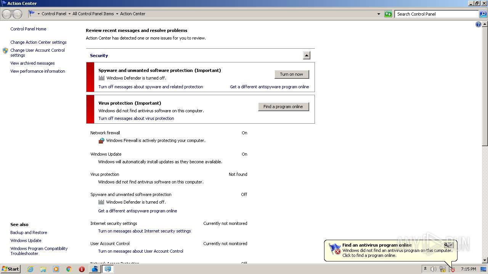The image size is (488, 274).
Task: Expand the arrow after All Control Panel Items
Action: [x=117, y=14]
